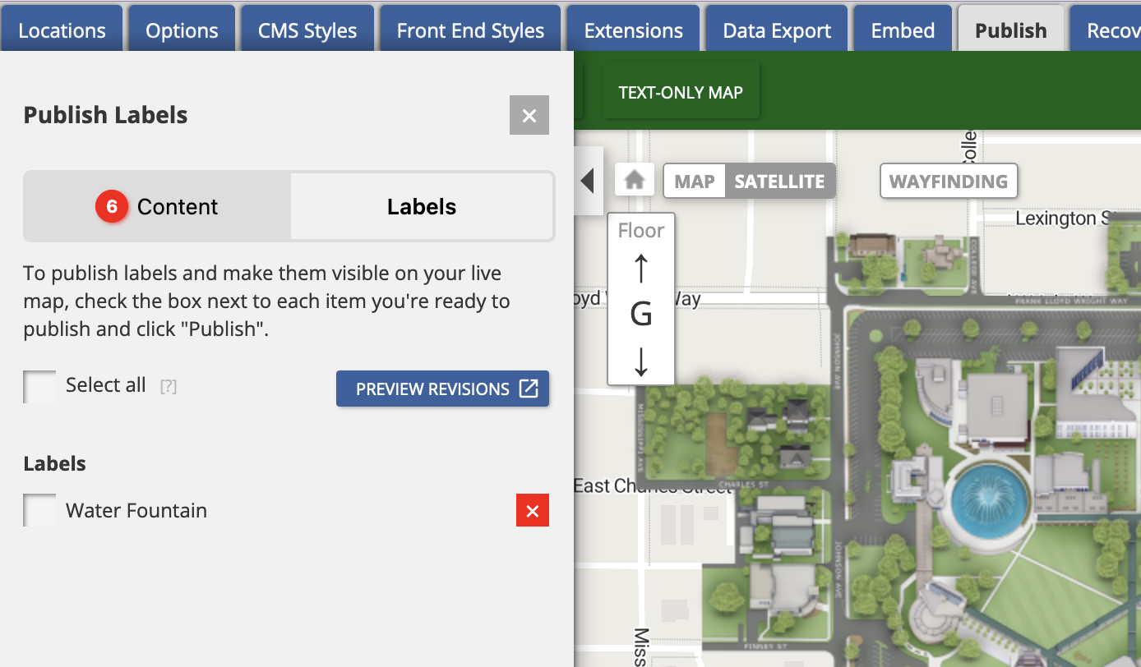Open the TEXT-ONLY MAP view
Image resolution: width=1141 pixels, height=667 pixels.
click(x=681, y=91)
